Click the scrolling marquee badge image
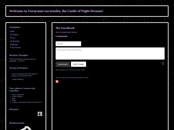Screen dimensions: 174x130 click(x=40, y=114)
